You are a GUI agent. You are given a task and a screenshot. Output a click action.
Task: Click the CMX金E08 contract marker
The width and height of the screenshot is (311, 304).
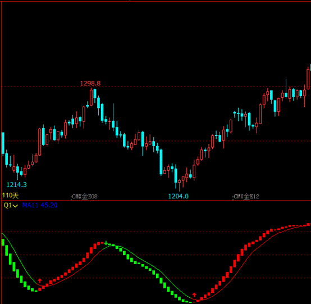click(x=85, y=197)
